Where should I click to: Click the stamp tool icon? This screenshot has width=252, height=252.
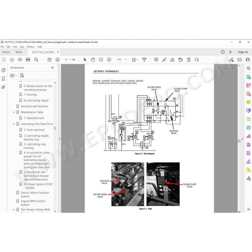(x=180, y=60)
